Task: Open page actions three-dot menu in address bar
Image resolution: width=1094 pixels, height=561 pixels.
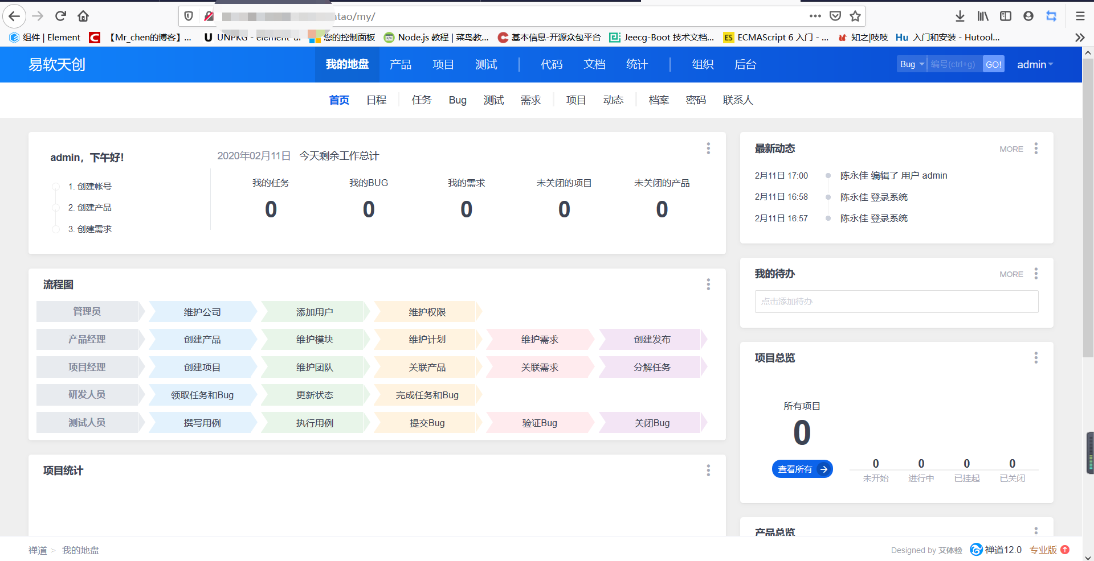Action: 815,16
